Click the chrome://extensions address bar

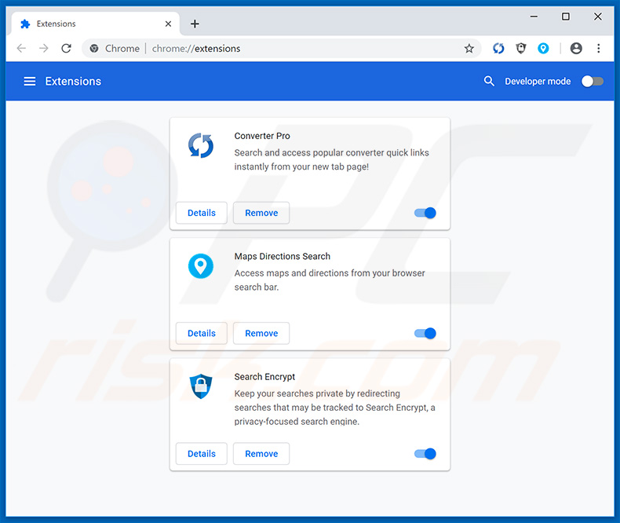[x=281, y=48]
